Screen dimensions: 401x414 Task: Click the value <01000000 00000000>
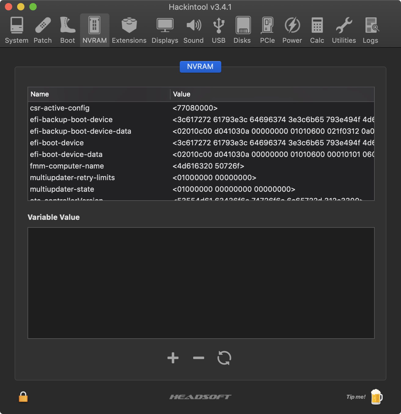[x=214, y=178]
